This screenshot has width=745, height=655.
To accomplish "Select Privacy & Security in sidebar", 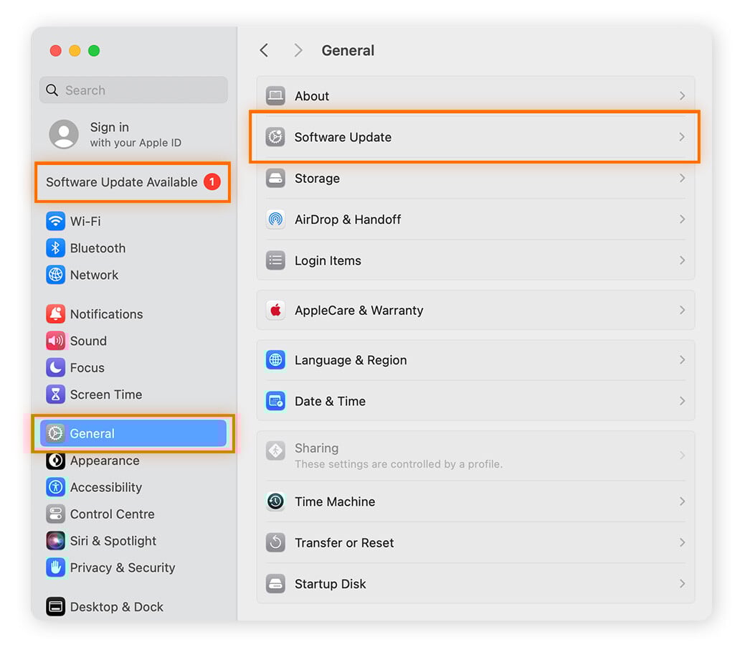I will (x=122, y=567).
